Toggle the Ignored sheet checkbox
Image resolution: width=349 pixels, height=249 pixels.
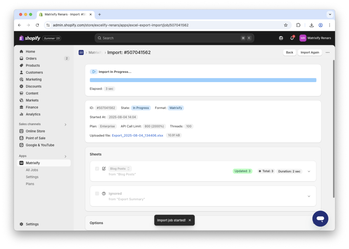click(x=97, y=193)
